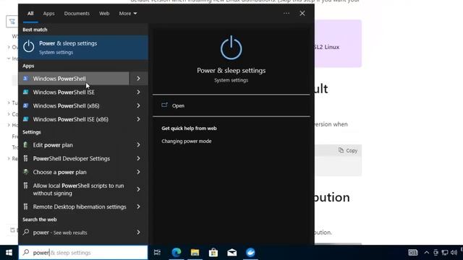Show hidden system tray icons
The image size is (463, 260).
pyautogui.click(x=426, y=253)
